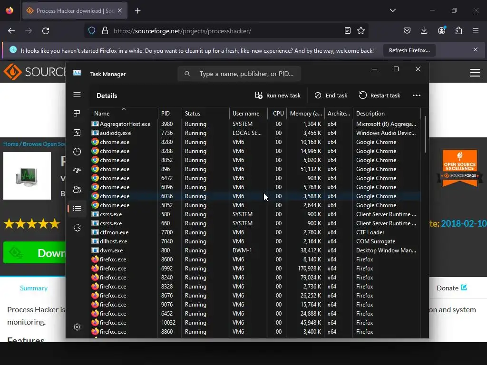Focus the Task Manager search field
This screenshot has height=365, width=487.
click(239, 74)
